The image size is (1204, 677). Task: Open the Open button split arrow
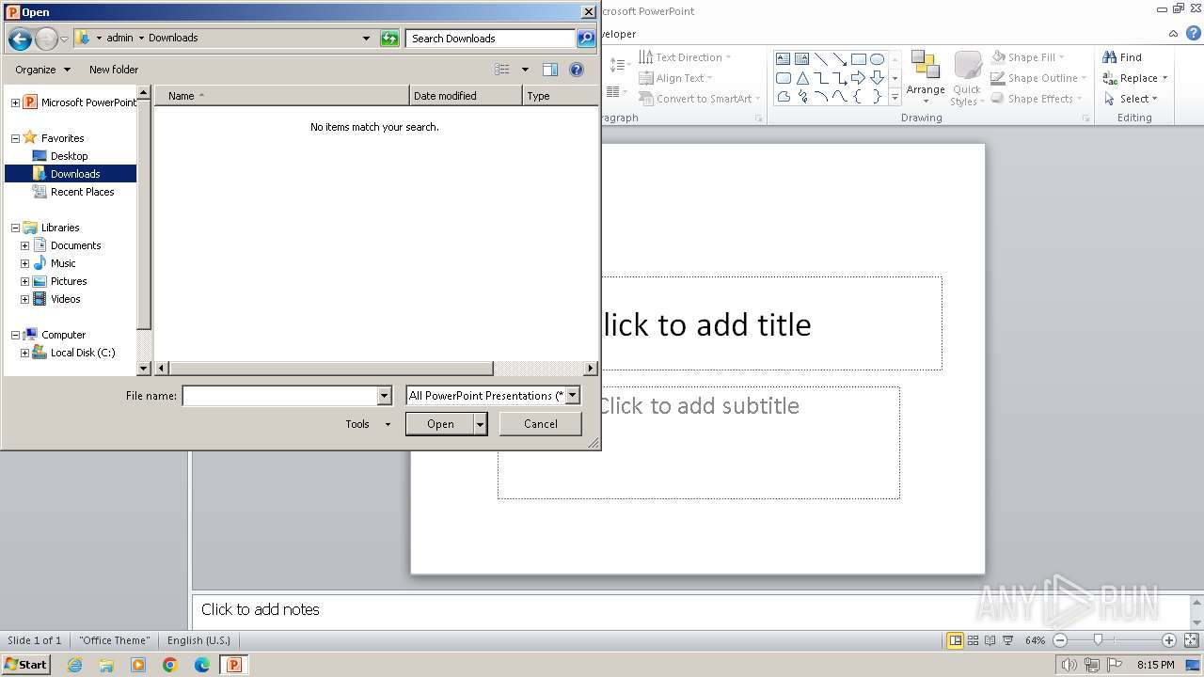[480, 424]
